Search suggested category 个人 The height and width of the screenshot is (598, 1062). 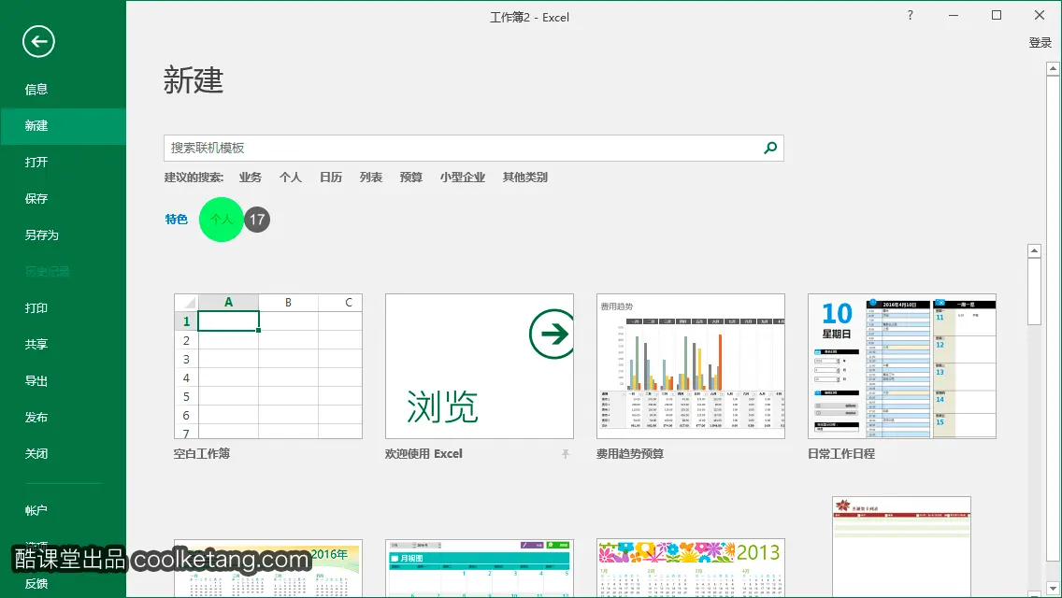click(291, 178)
